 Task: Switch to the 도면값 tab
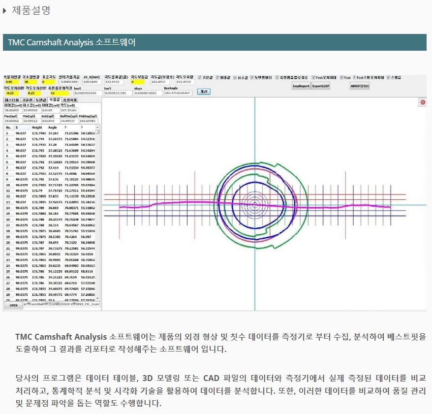click(41, 100)
